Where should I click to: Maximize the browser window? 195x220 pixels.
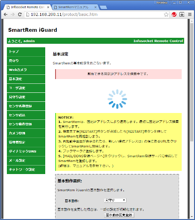pos(180,3)
